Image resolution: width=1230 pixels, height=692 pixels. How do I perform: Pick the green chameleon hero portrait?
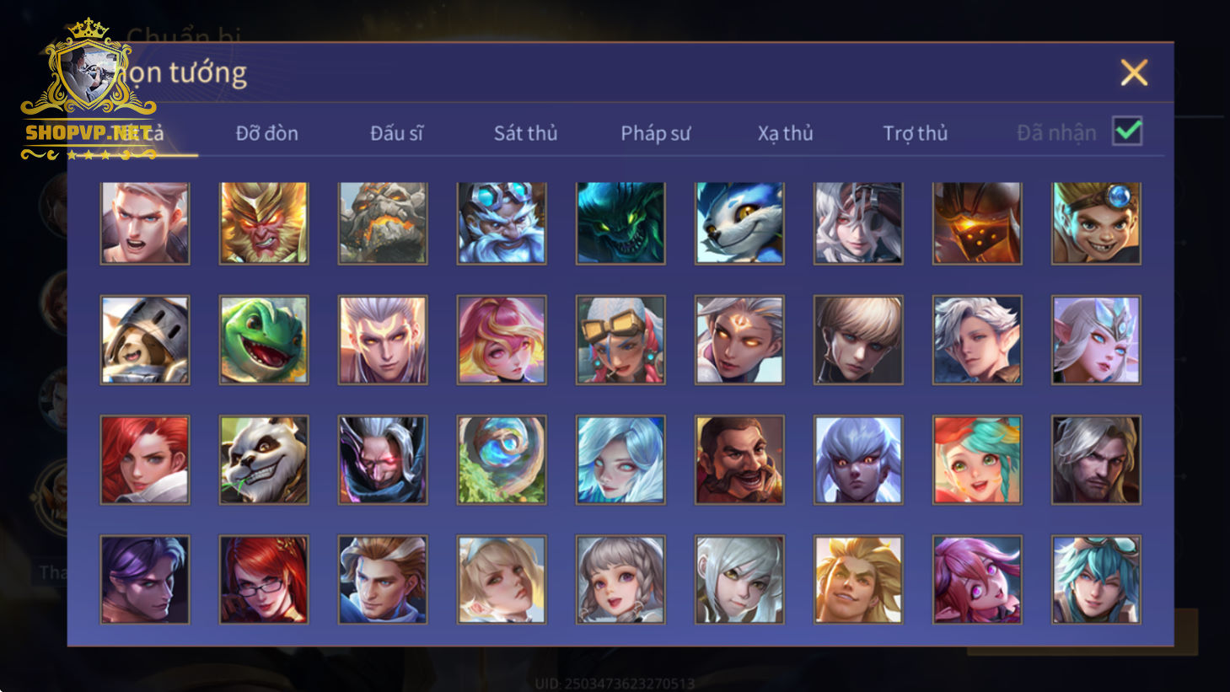[264, 340]
